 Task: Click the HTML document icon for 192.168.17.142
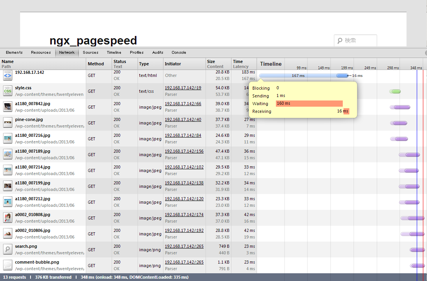point(8,75)
